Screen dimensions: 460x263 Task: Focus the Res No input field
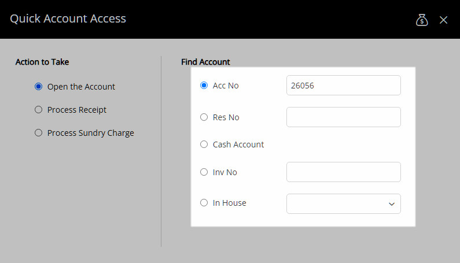344,117
